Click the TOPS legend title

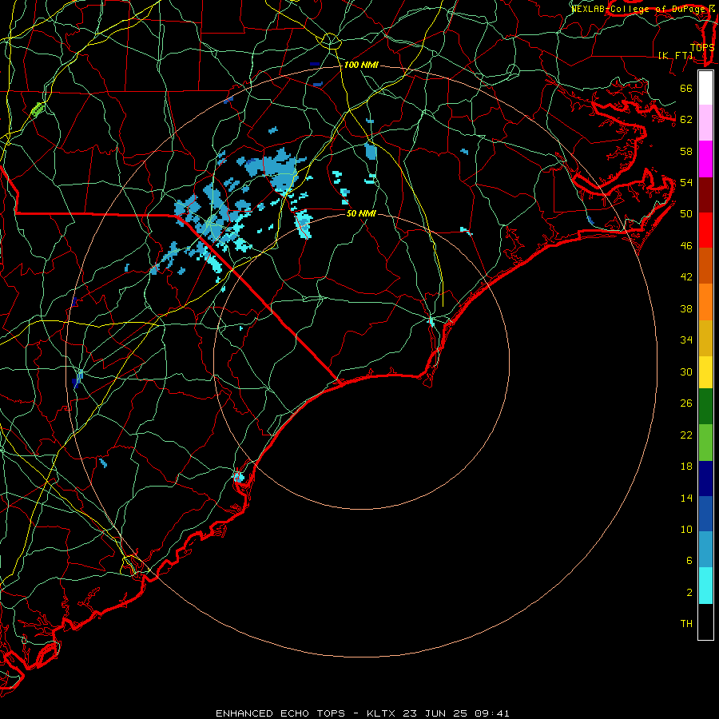click(x=702, y=48)
